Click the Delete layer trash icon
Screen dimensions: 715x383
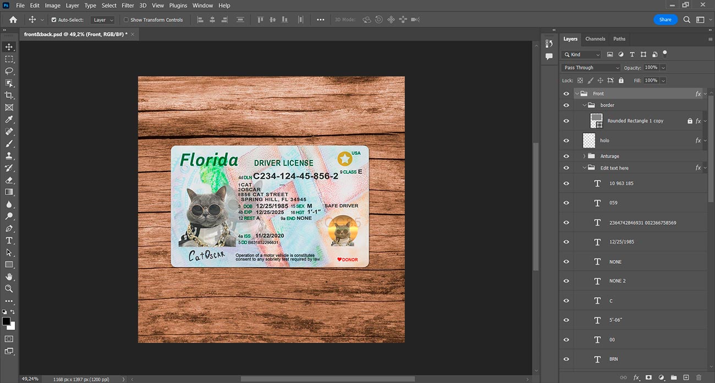pyautogui.click(x=698, y=378)
